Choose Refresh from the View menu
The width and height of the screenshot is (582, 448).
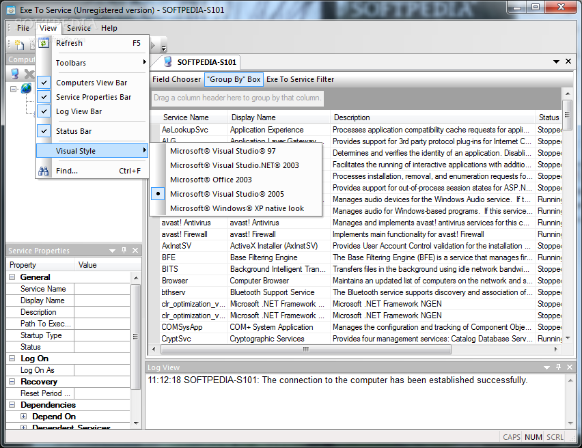92,43
